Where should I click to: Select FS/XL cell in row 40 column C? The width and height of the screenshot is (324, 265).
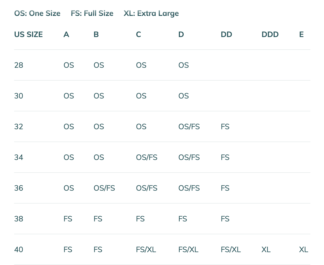pyautogui.click(x=146, y=250)
